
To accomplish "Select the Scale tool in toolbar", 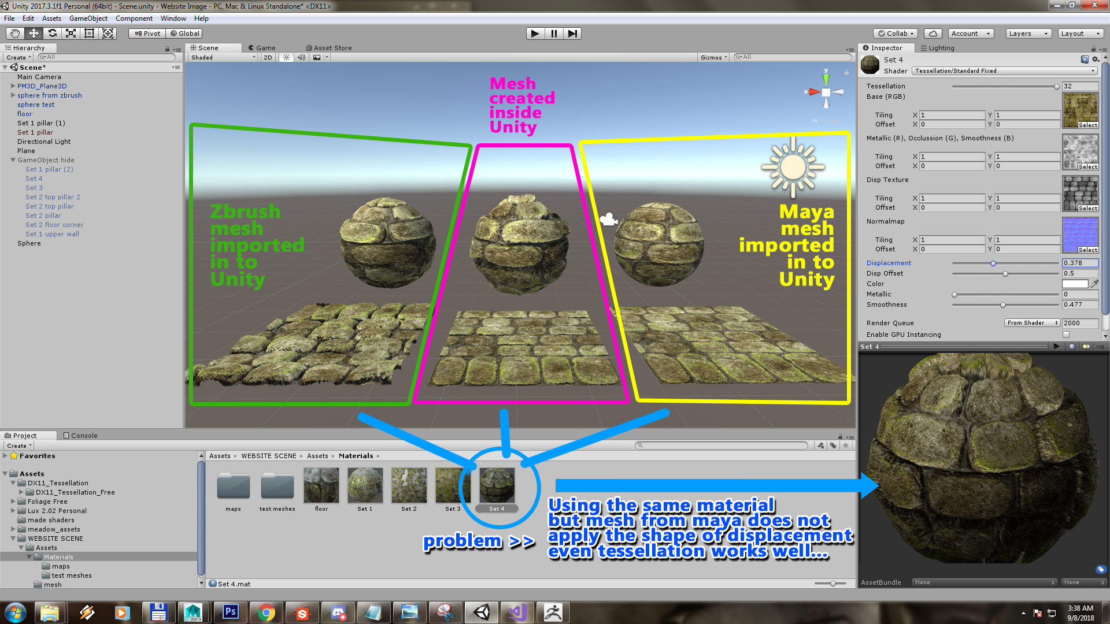I will coord(71,34).
